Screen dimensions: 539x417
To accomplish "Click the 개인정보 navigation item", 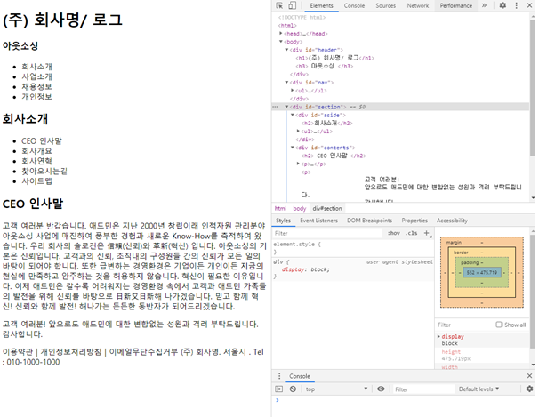I will tap(36, 97).
